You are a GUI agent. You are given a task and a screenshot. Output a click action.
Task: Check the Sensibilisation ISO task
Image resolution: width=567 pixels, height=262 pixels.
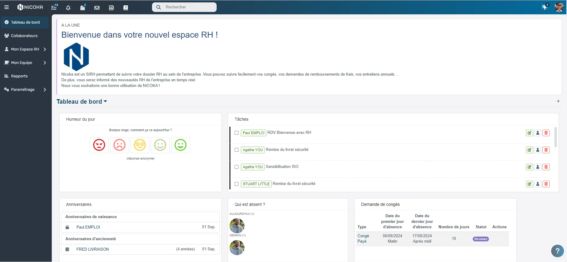coord(237,167)
